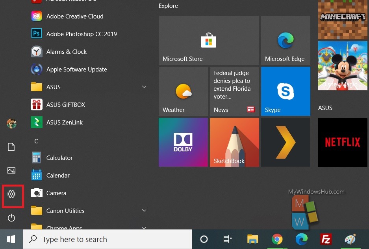
Task: Expand the Chrome Apps folder
Action: pos(144,227)
